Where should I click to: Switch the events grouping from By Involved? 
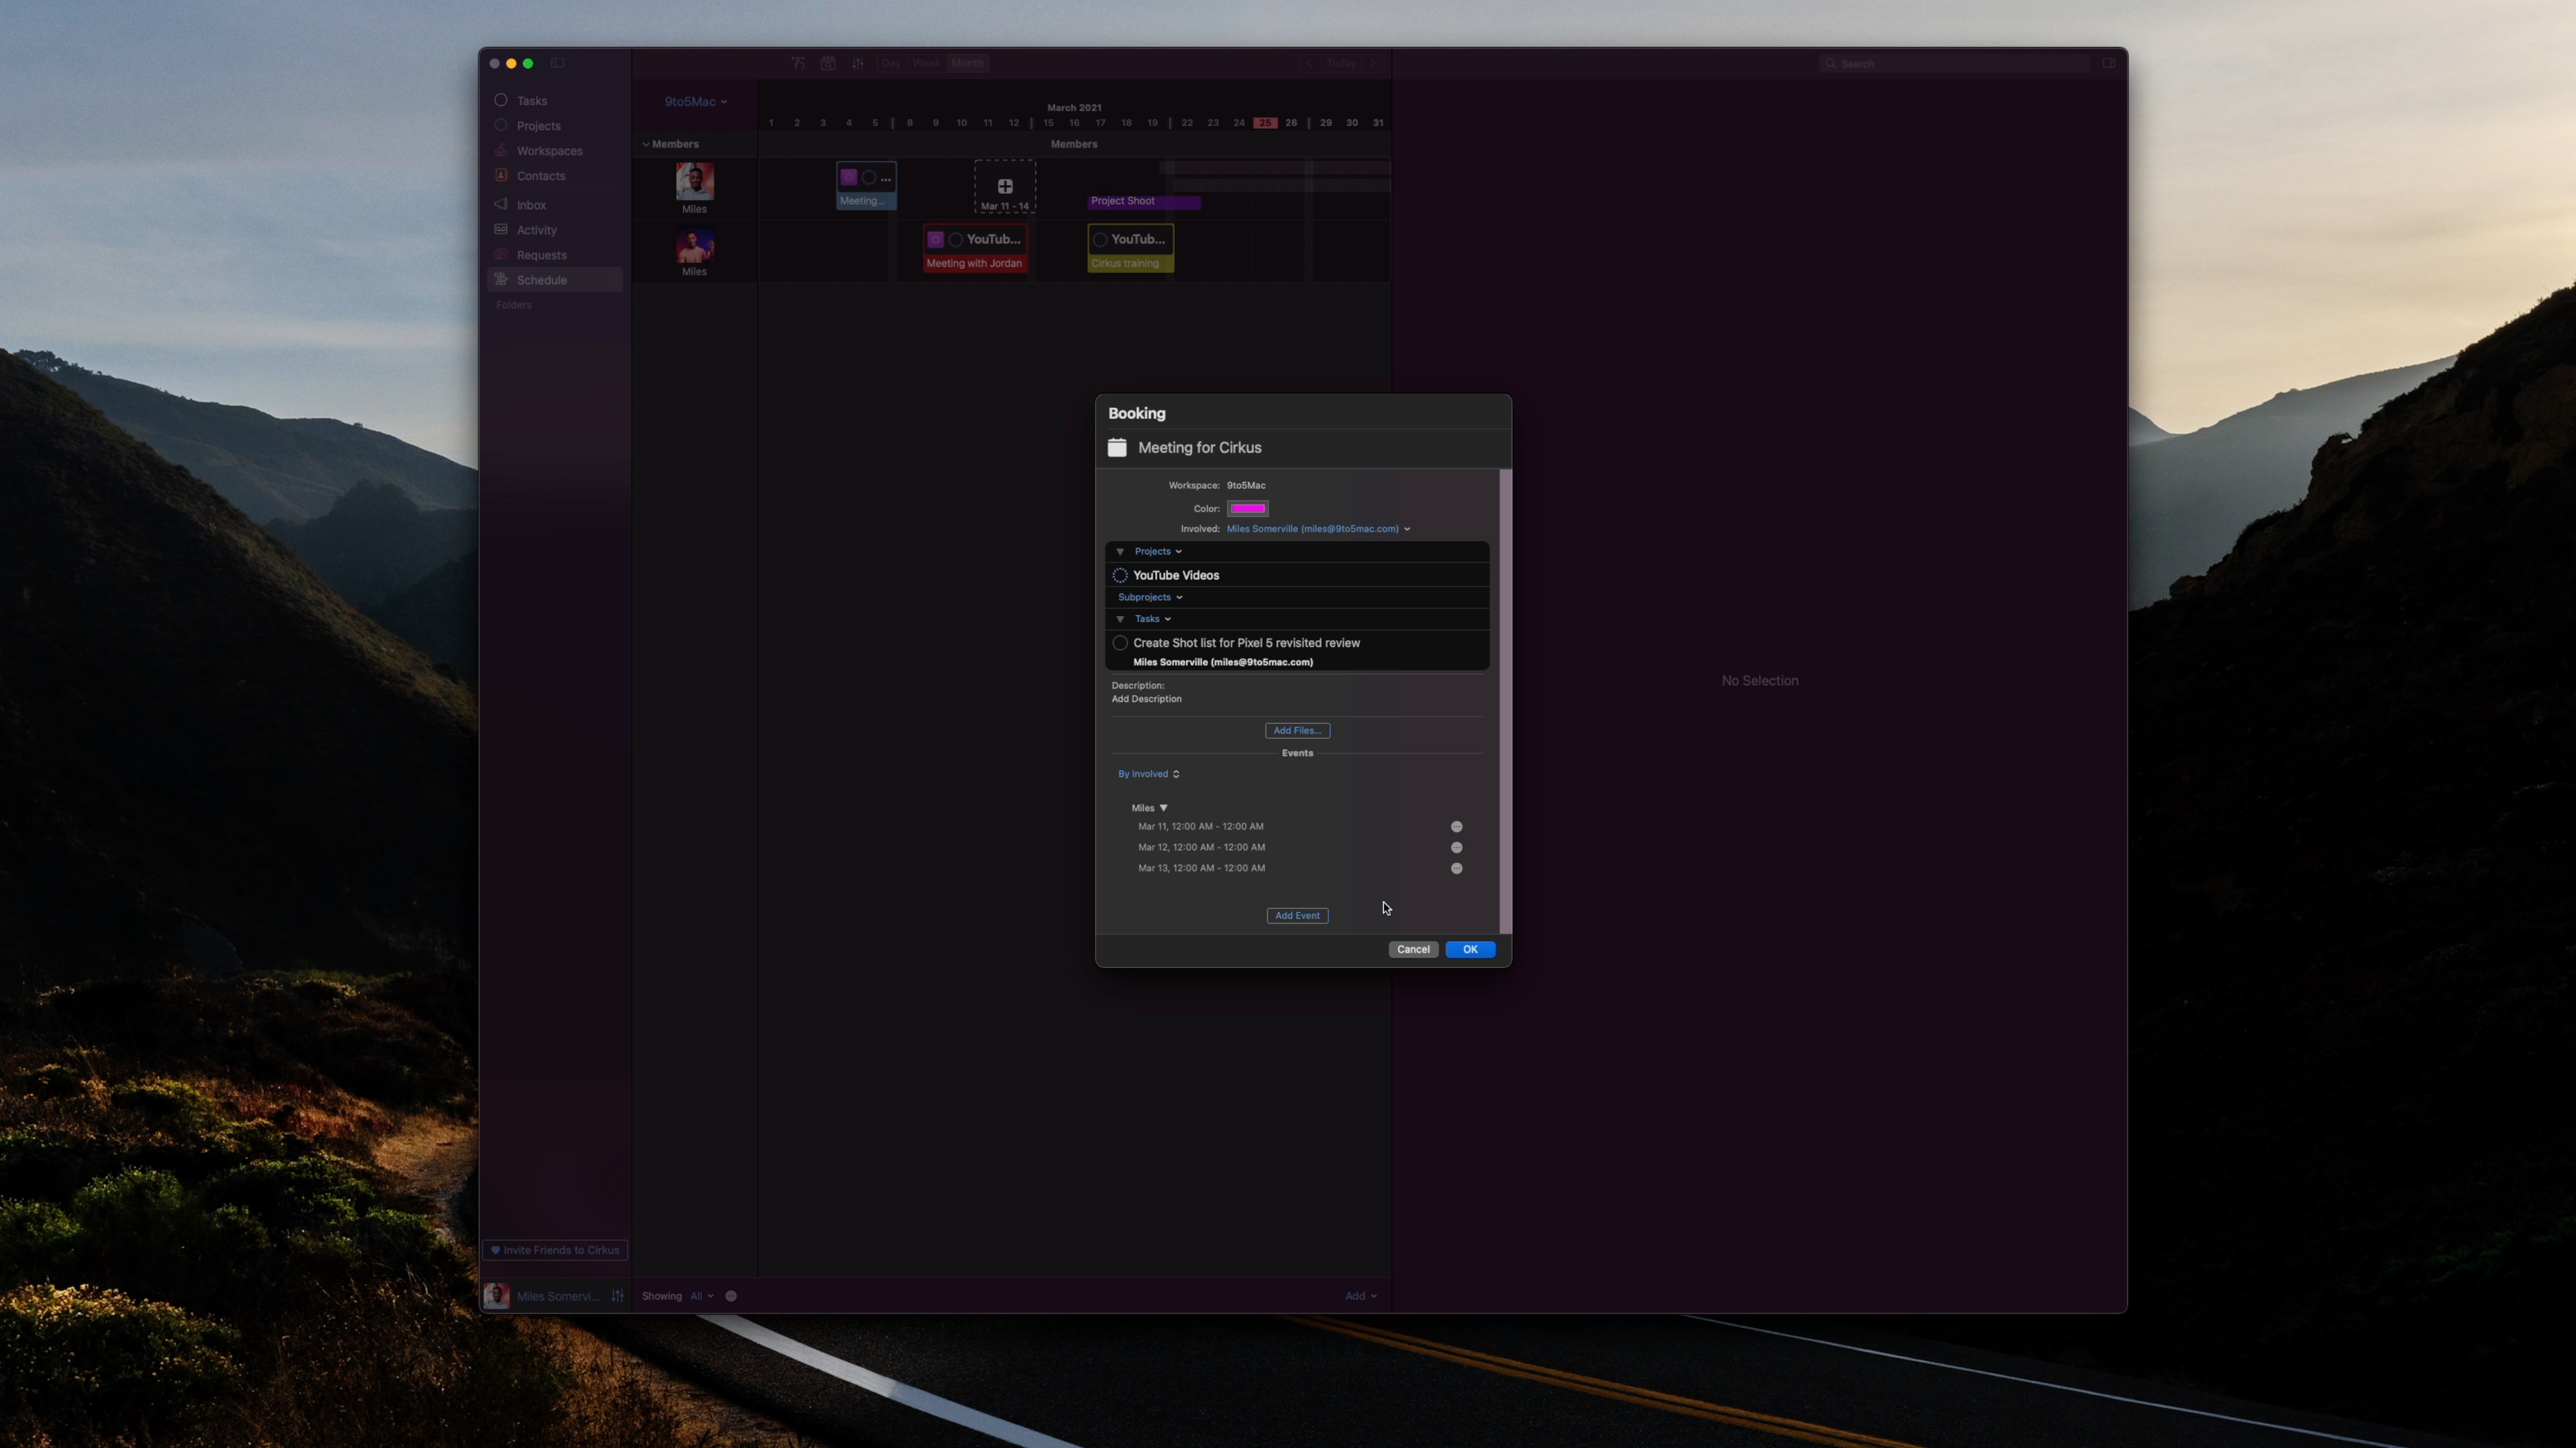[1147, 774]
